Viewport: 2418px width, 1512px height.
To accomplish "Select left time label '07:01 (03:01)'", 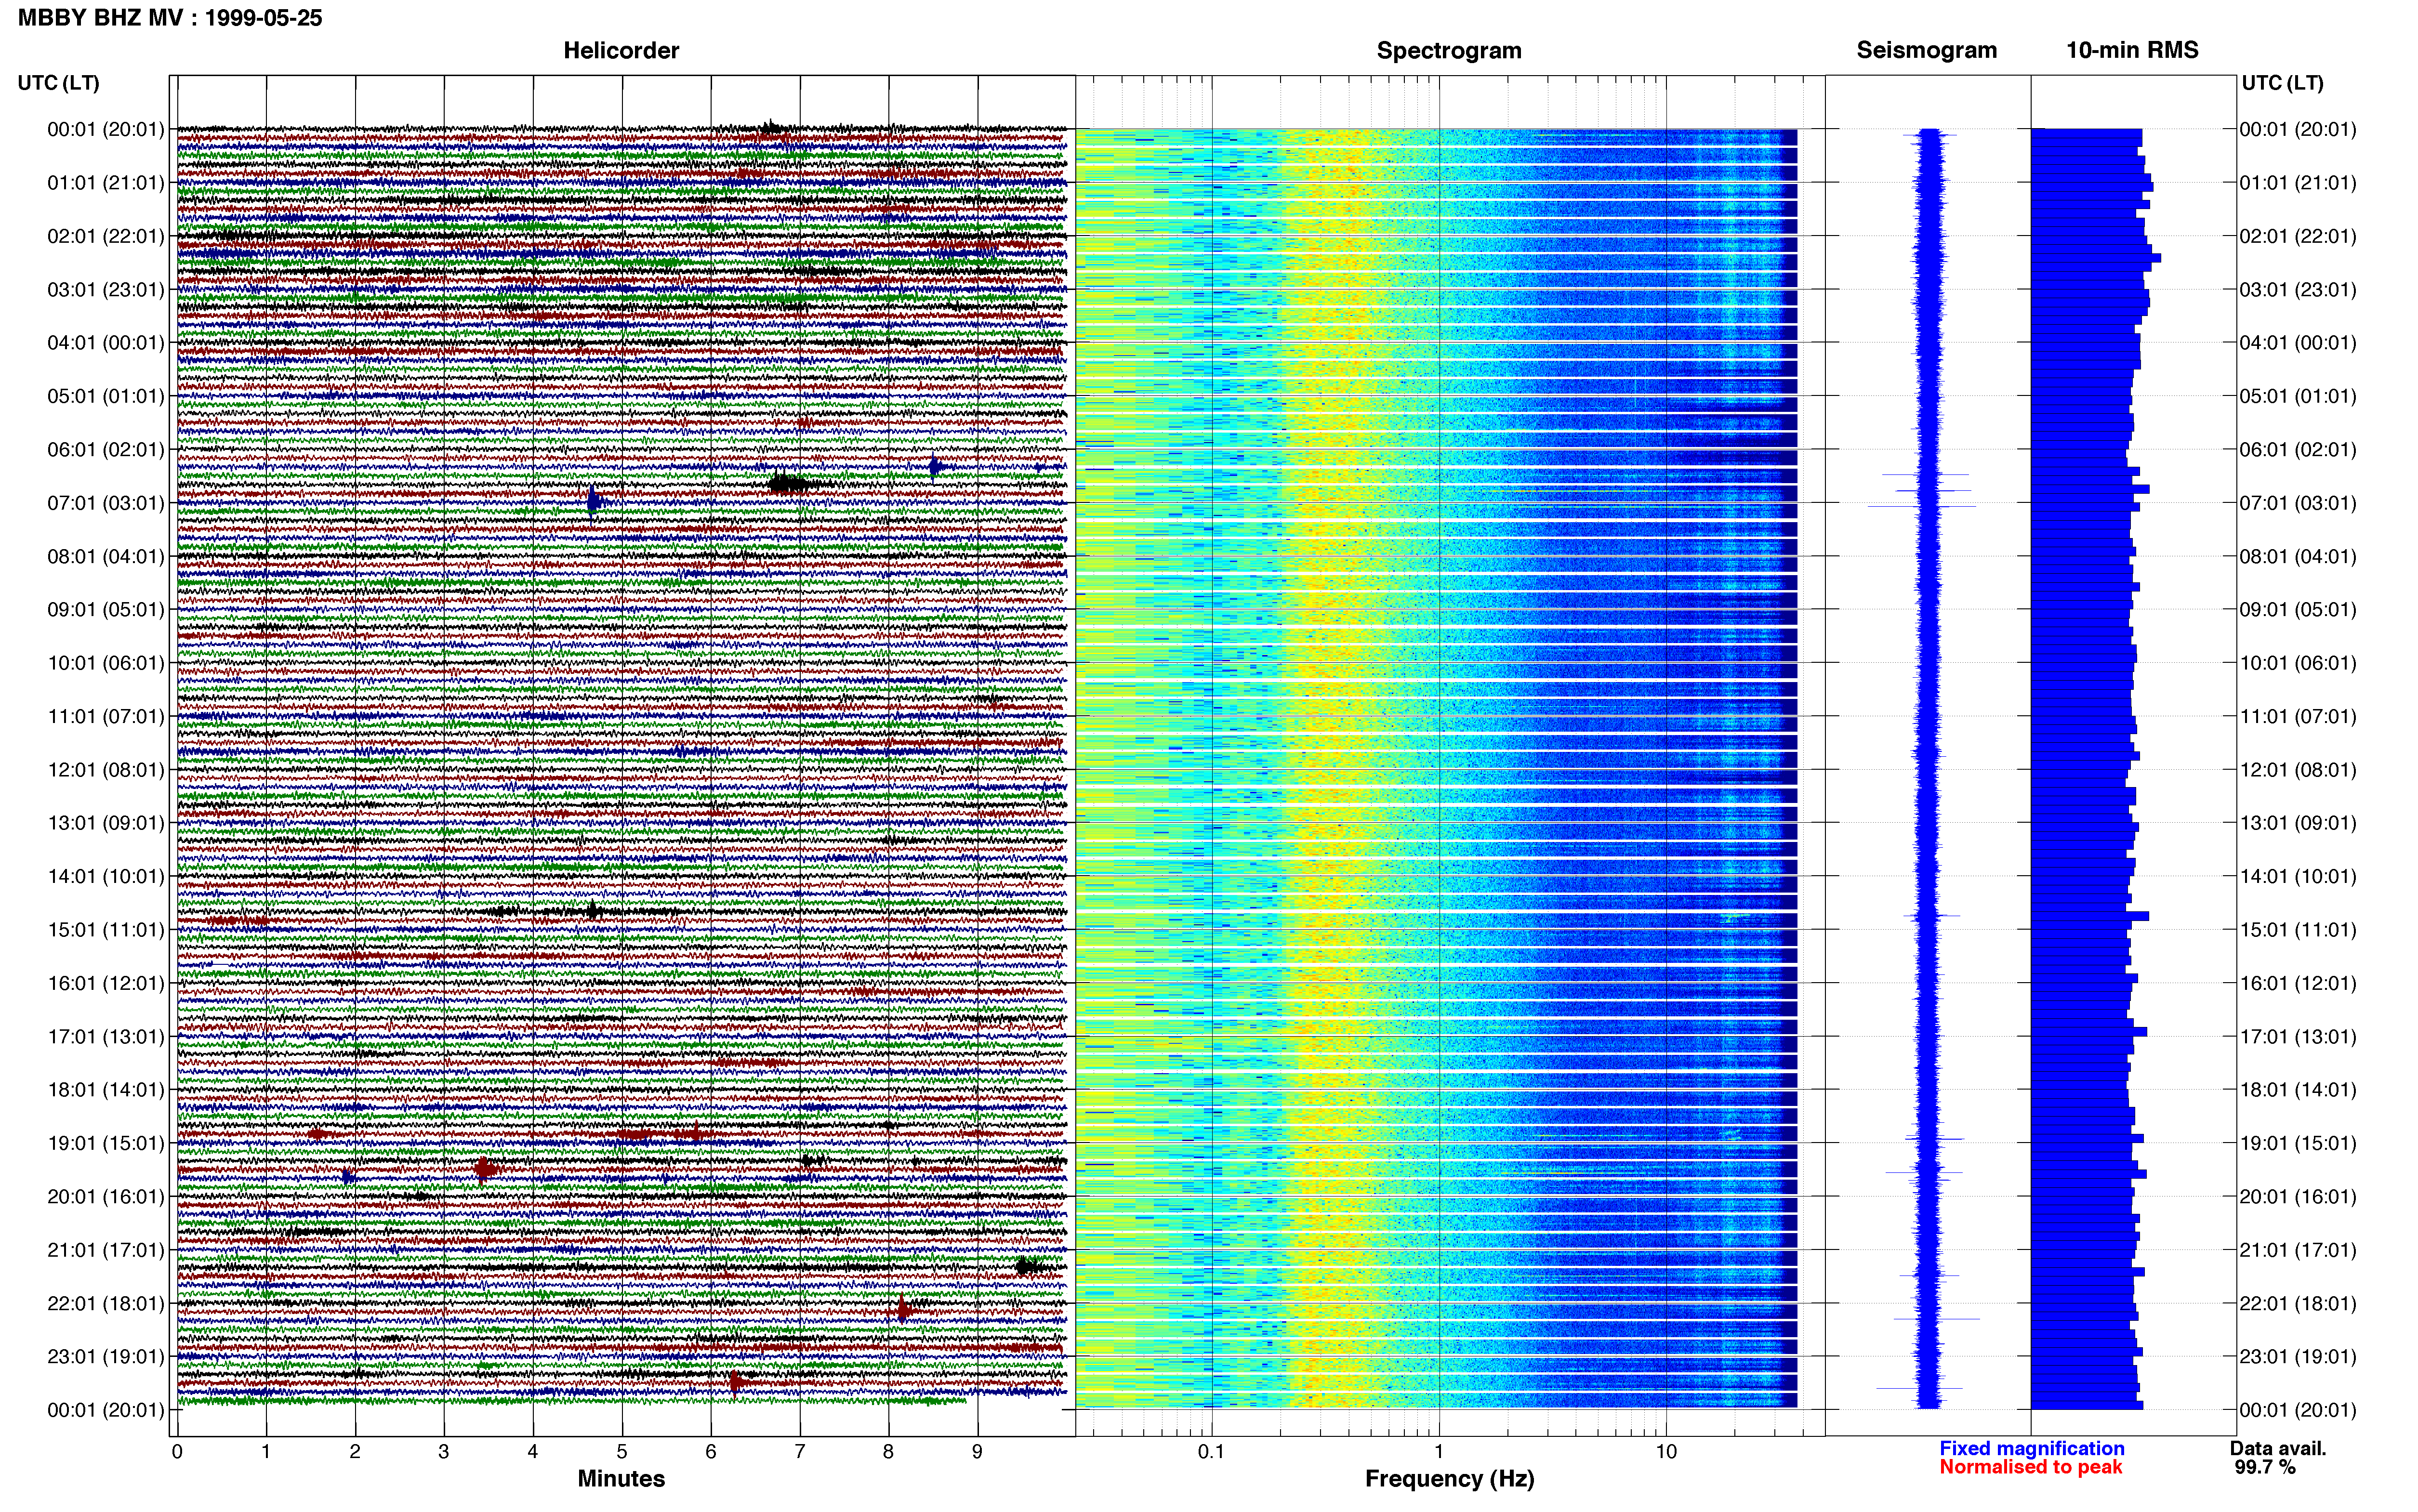I will 106,503.
